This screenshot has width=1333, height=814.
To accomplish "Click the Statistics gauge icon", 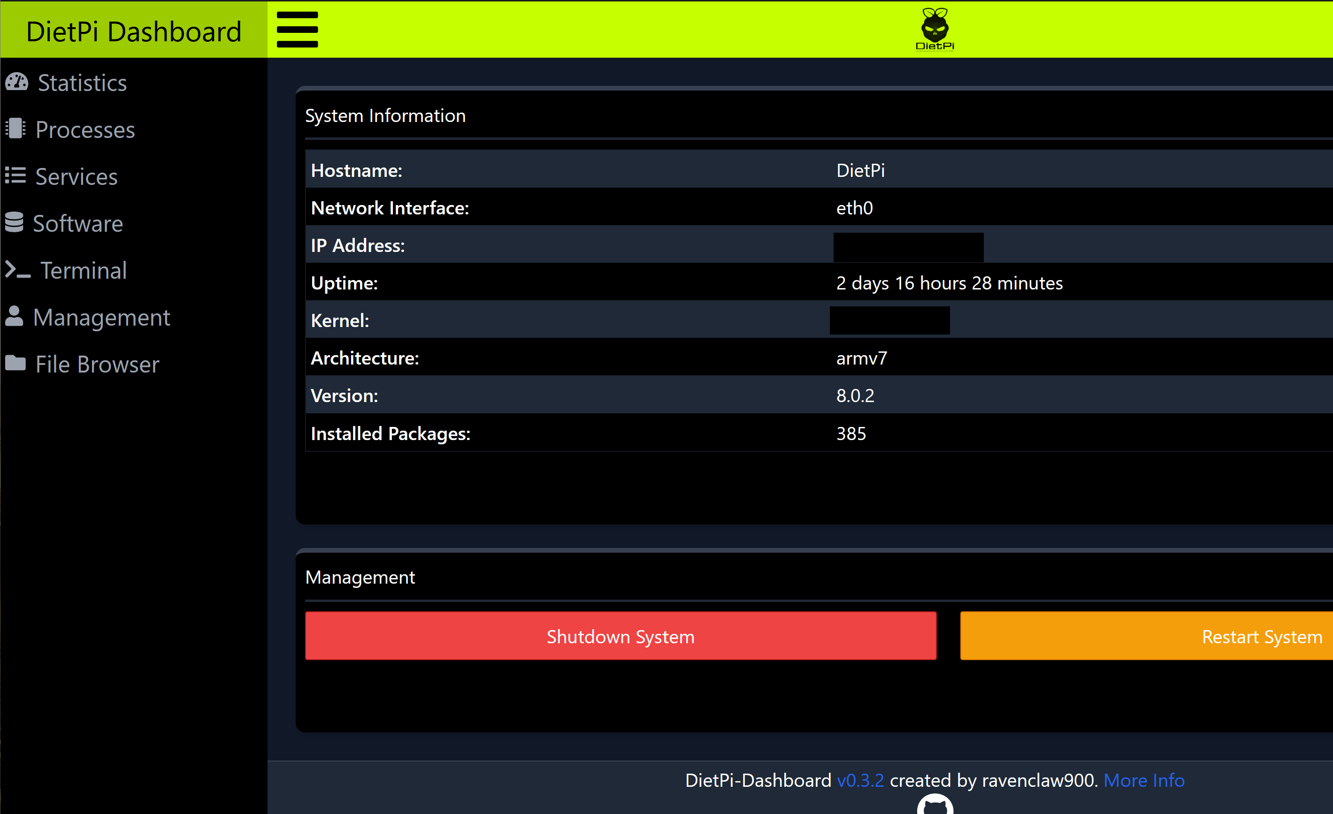I will [17, 82].
